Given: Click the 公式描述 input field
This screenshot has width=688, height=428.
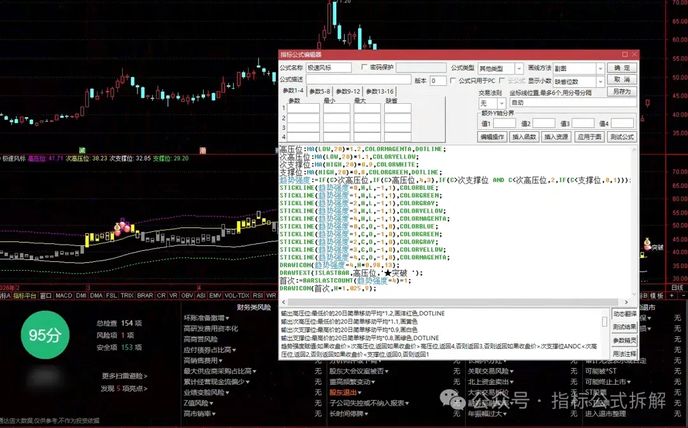Looking at the screenshot, I should click(358, 80).
